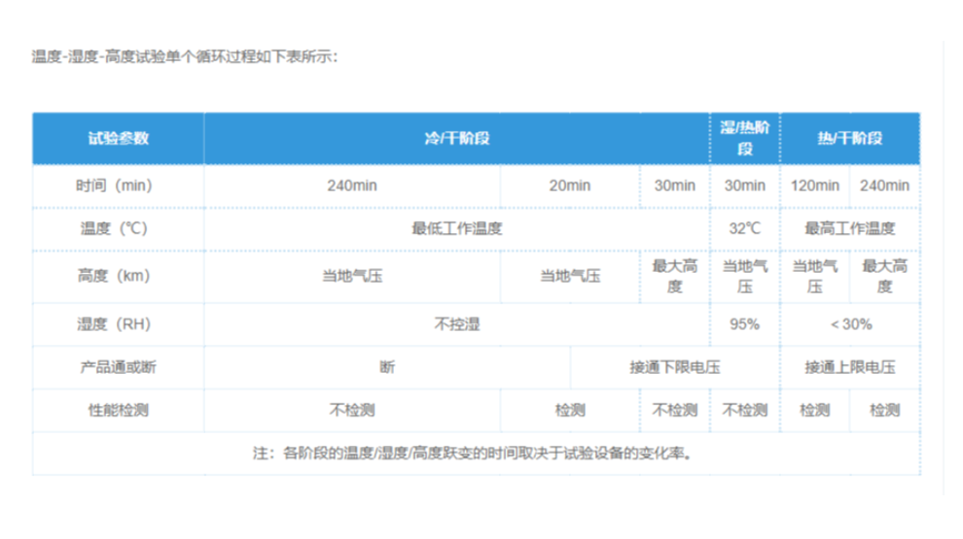Click the 注 footnote text below table
963x539 pixels.
click(475, 453)
